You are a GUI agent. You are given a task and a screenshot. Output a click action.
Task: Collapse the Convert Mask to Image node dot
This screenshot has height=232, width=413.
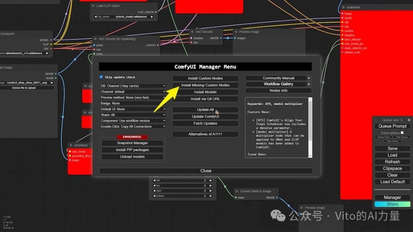tap(237, 191)
